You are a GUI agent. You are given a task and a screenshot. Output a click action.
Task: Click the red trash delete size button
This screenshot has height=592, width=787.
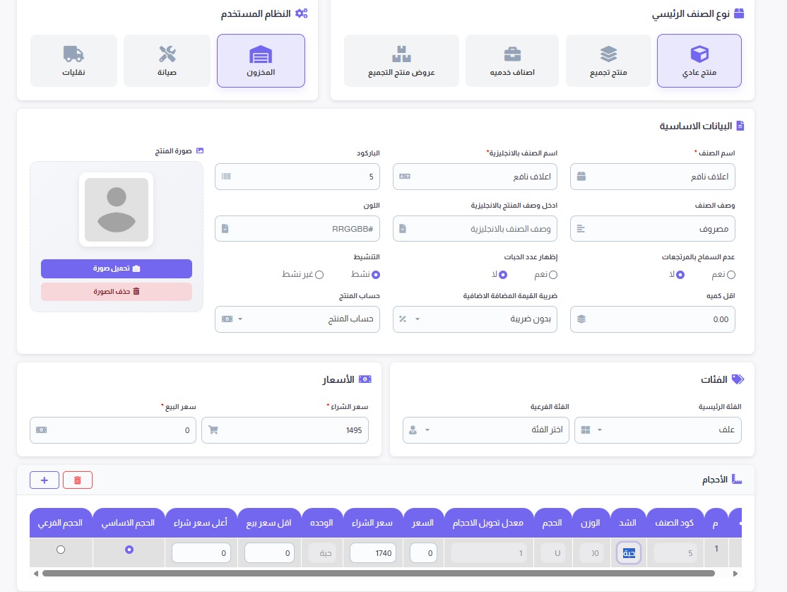click(x=78, y=480)
